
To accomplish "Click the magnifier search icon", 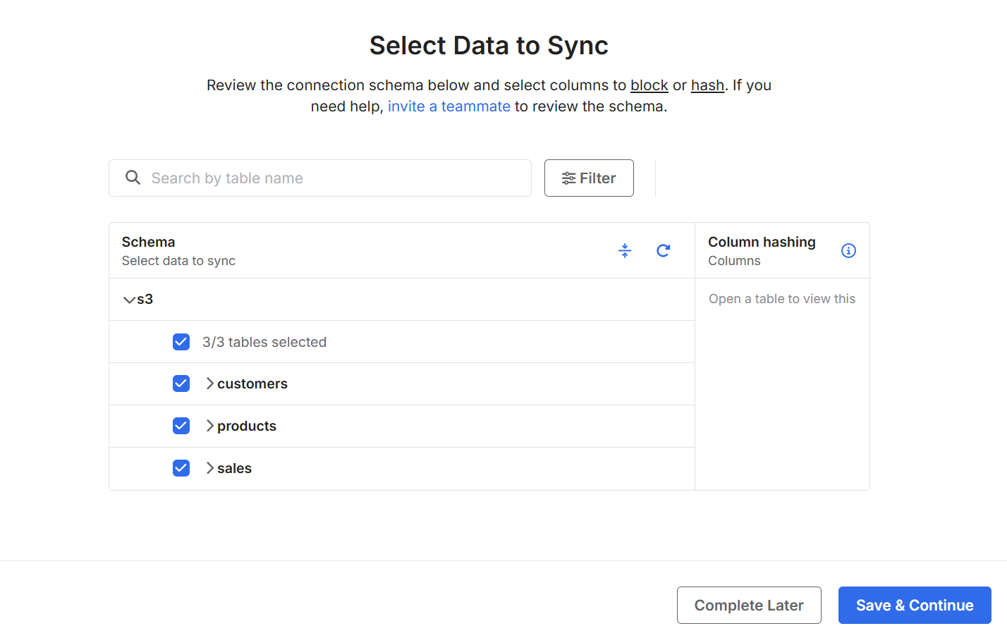I will (133, 178).
